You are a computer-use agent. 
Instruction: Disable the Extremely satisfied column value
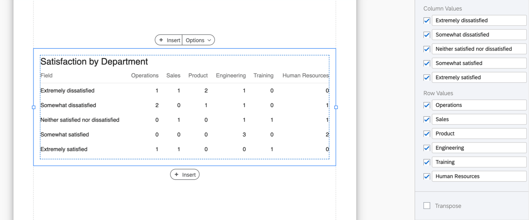pyautogui.click(x=427, y=78)
